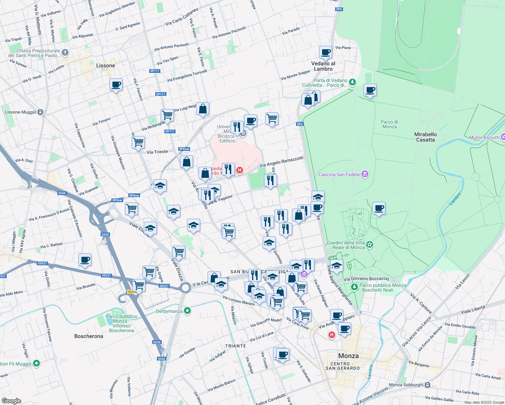The image size is (505, 405).
Task: Click the restaurant marker at Università Milano Bicocca
Action: click(x=237, y=128)
